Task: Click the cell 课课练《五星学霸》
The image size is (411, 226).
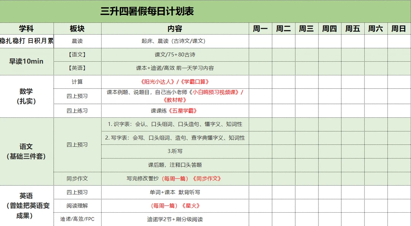Action: pyautogui.click(x=175, y=111)
